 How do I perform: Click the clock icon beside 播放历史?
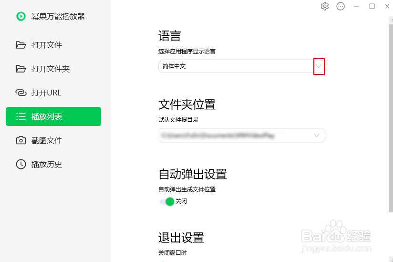coord(21,164)
